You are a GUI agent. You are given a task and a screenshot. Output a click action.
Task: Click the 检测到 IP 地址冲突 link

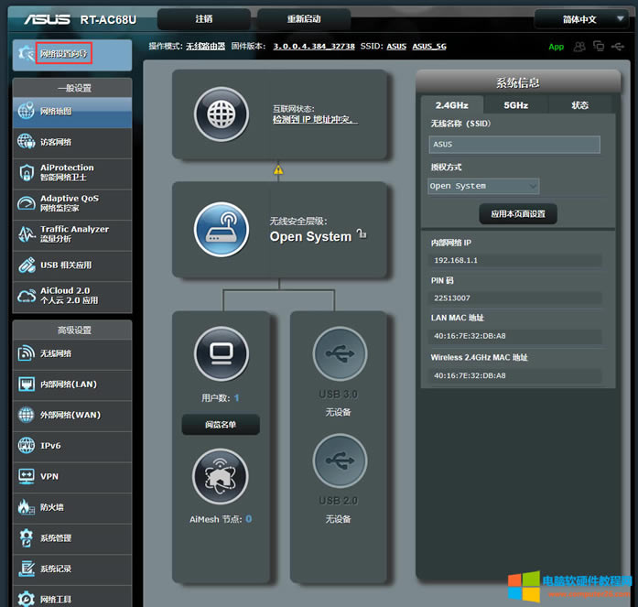(x=315, y=120)
